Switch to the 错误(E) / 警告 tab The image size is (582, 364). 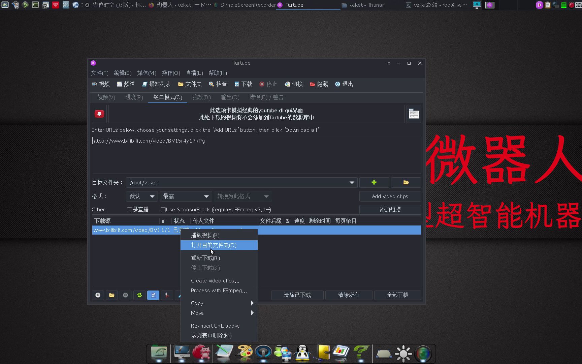tap(266, 97)
